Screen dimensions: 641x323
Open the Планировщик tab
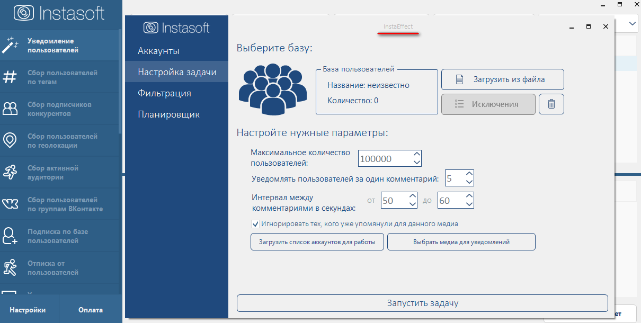click(176, 114)
